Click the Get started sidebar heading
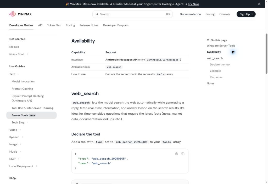 17,39
